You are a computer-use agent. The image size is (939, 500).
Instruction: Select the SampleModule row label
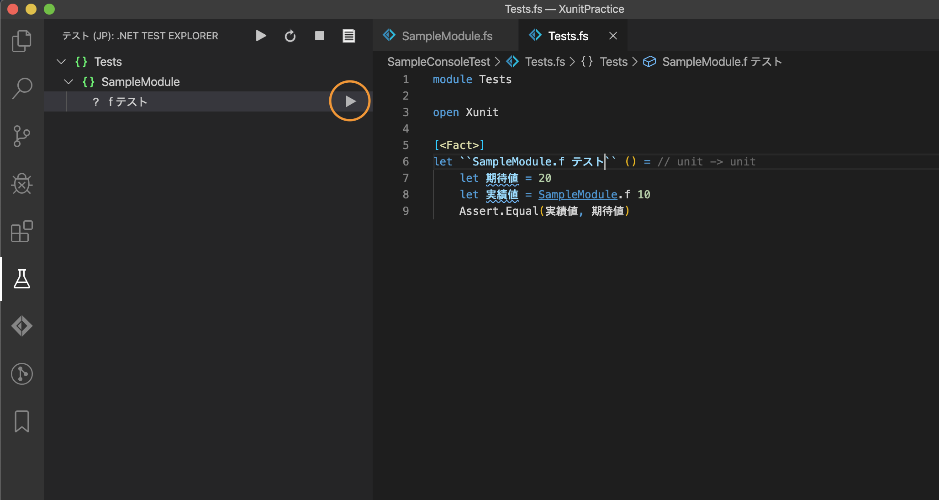coord(141,82)
